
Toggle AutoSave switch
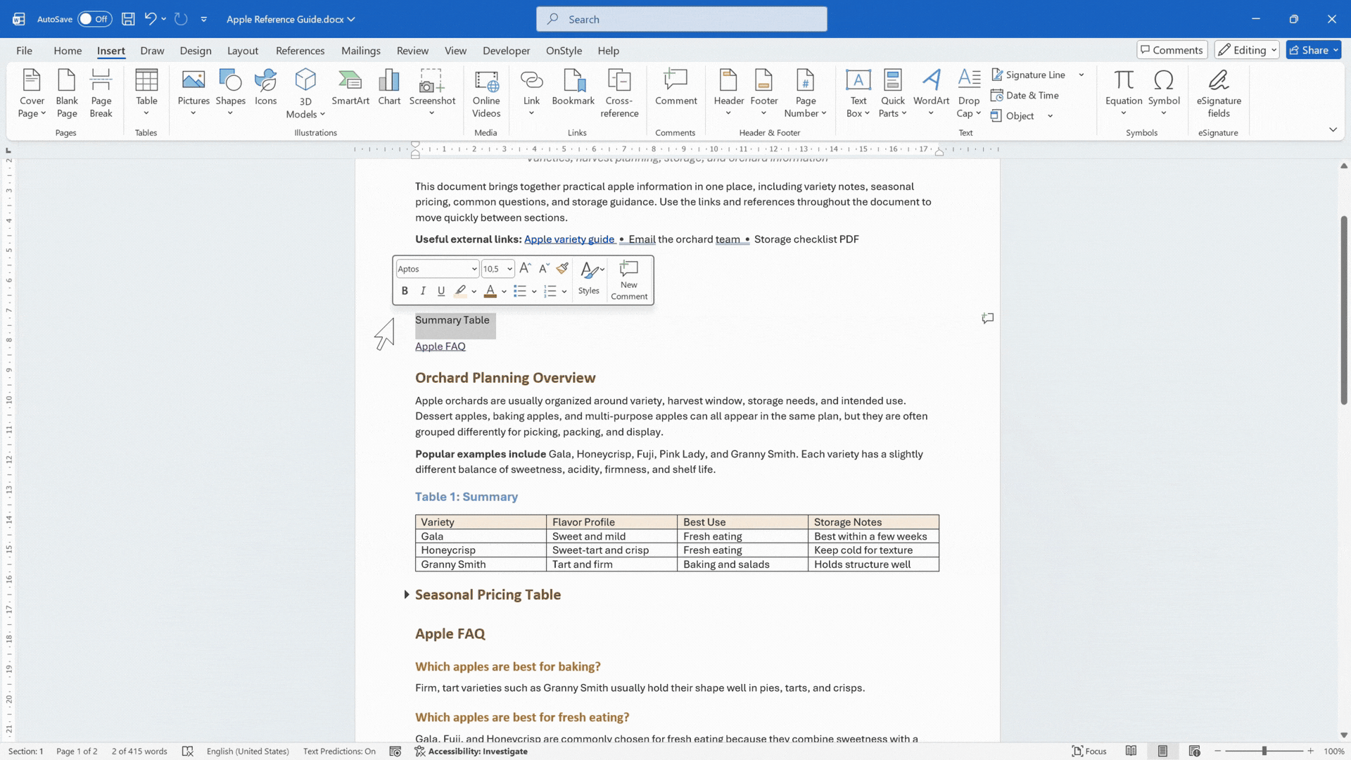[94, 19]
